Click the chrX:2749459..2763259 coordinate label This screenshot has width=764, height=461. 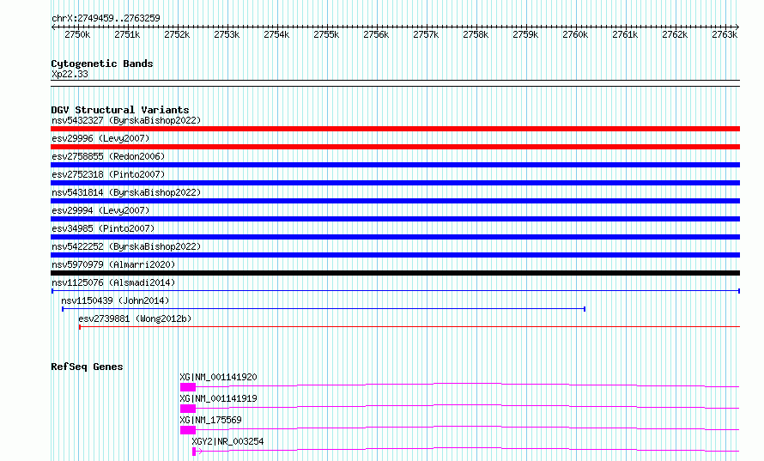point(106,18)
